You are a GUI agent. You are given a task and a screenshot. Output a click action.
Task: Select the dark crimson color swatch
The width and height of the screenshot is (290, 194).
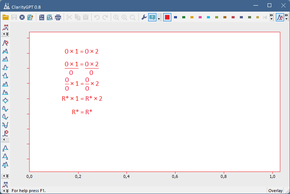point(233,17)
